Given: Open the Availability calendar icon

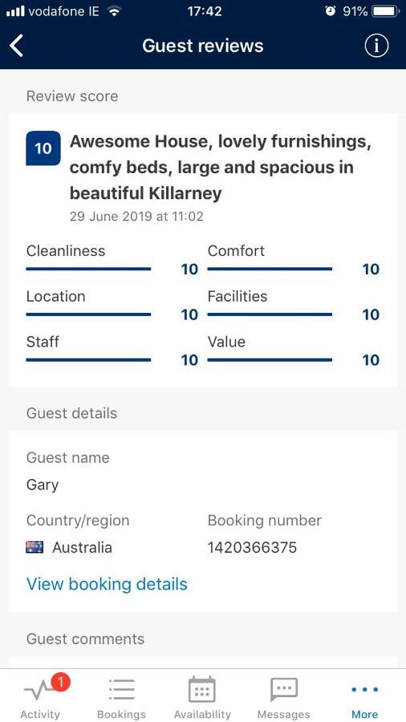Looking at the screenshot, I should click(x=202, y=689).
